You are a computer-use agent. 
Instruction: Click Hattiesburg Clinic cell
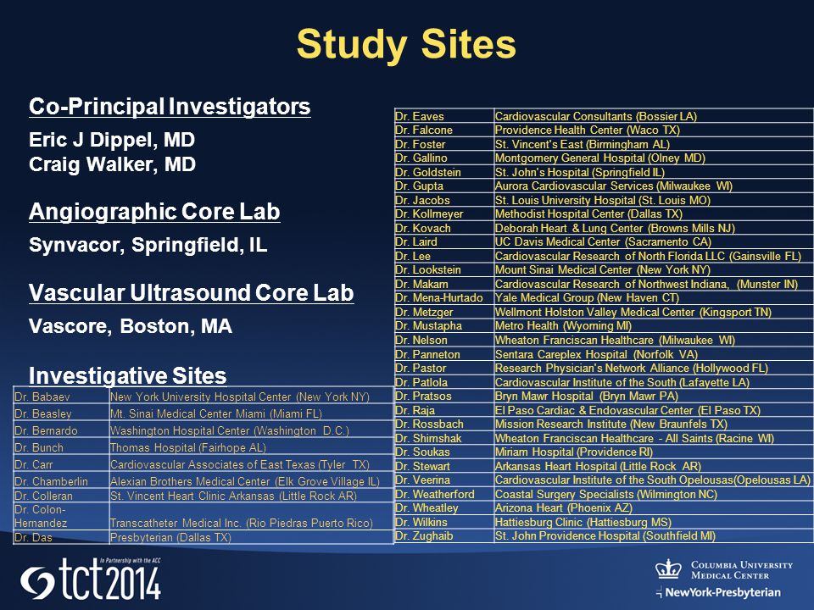654,523
